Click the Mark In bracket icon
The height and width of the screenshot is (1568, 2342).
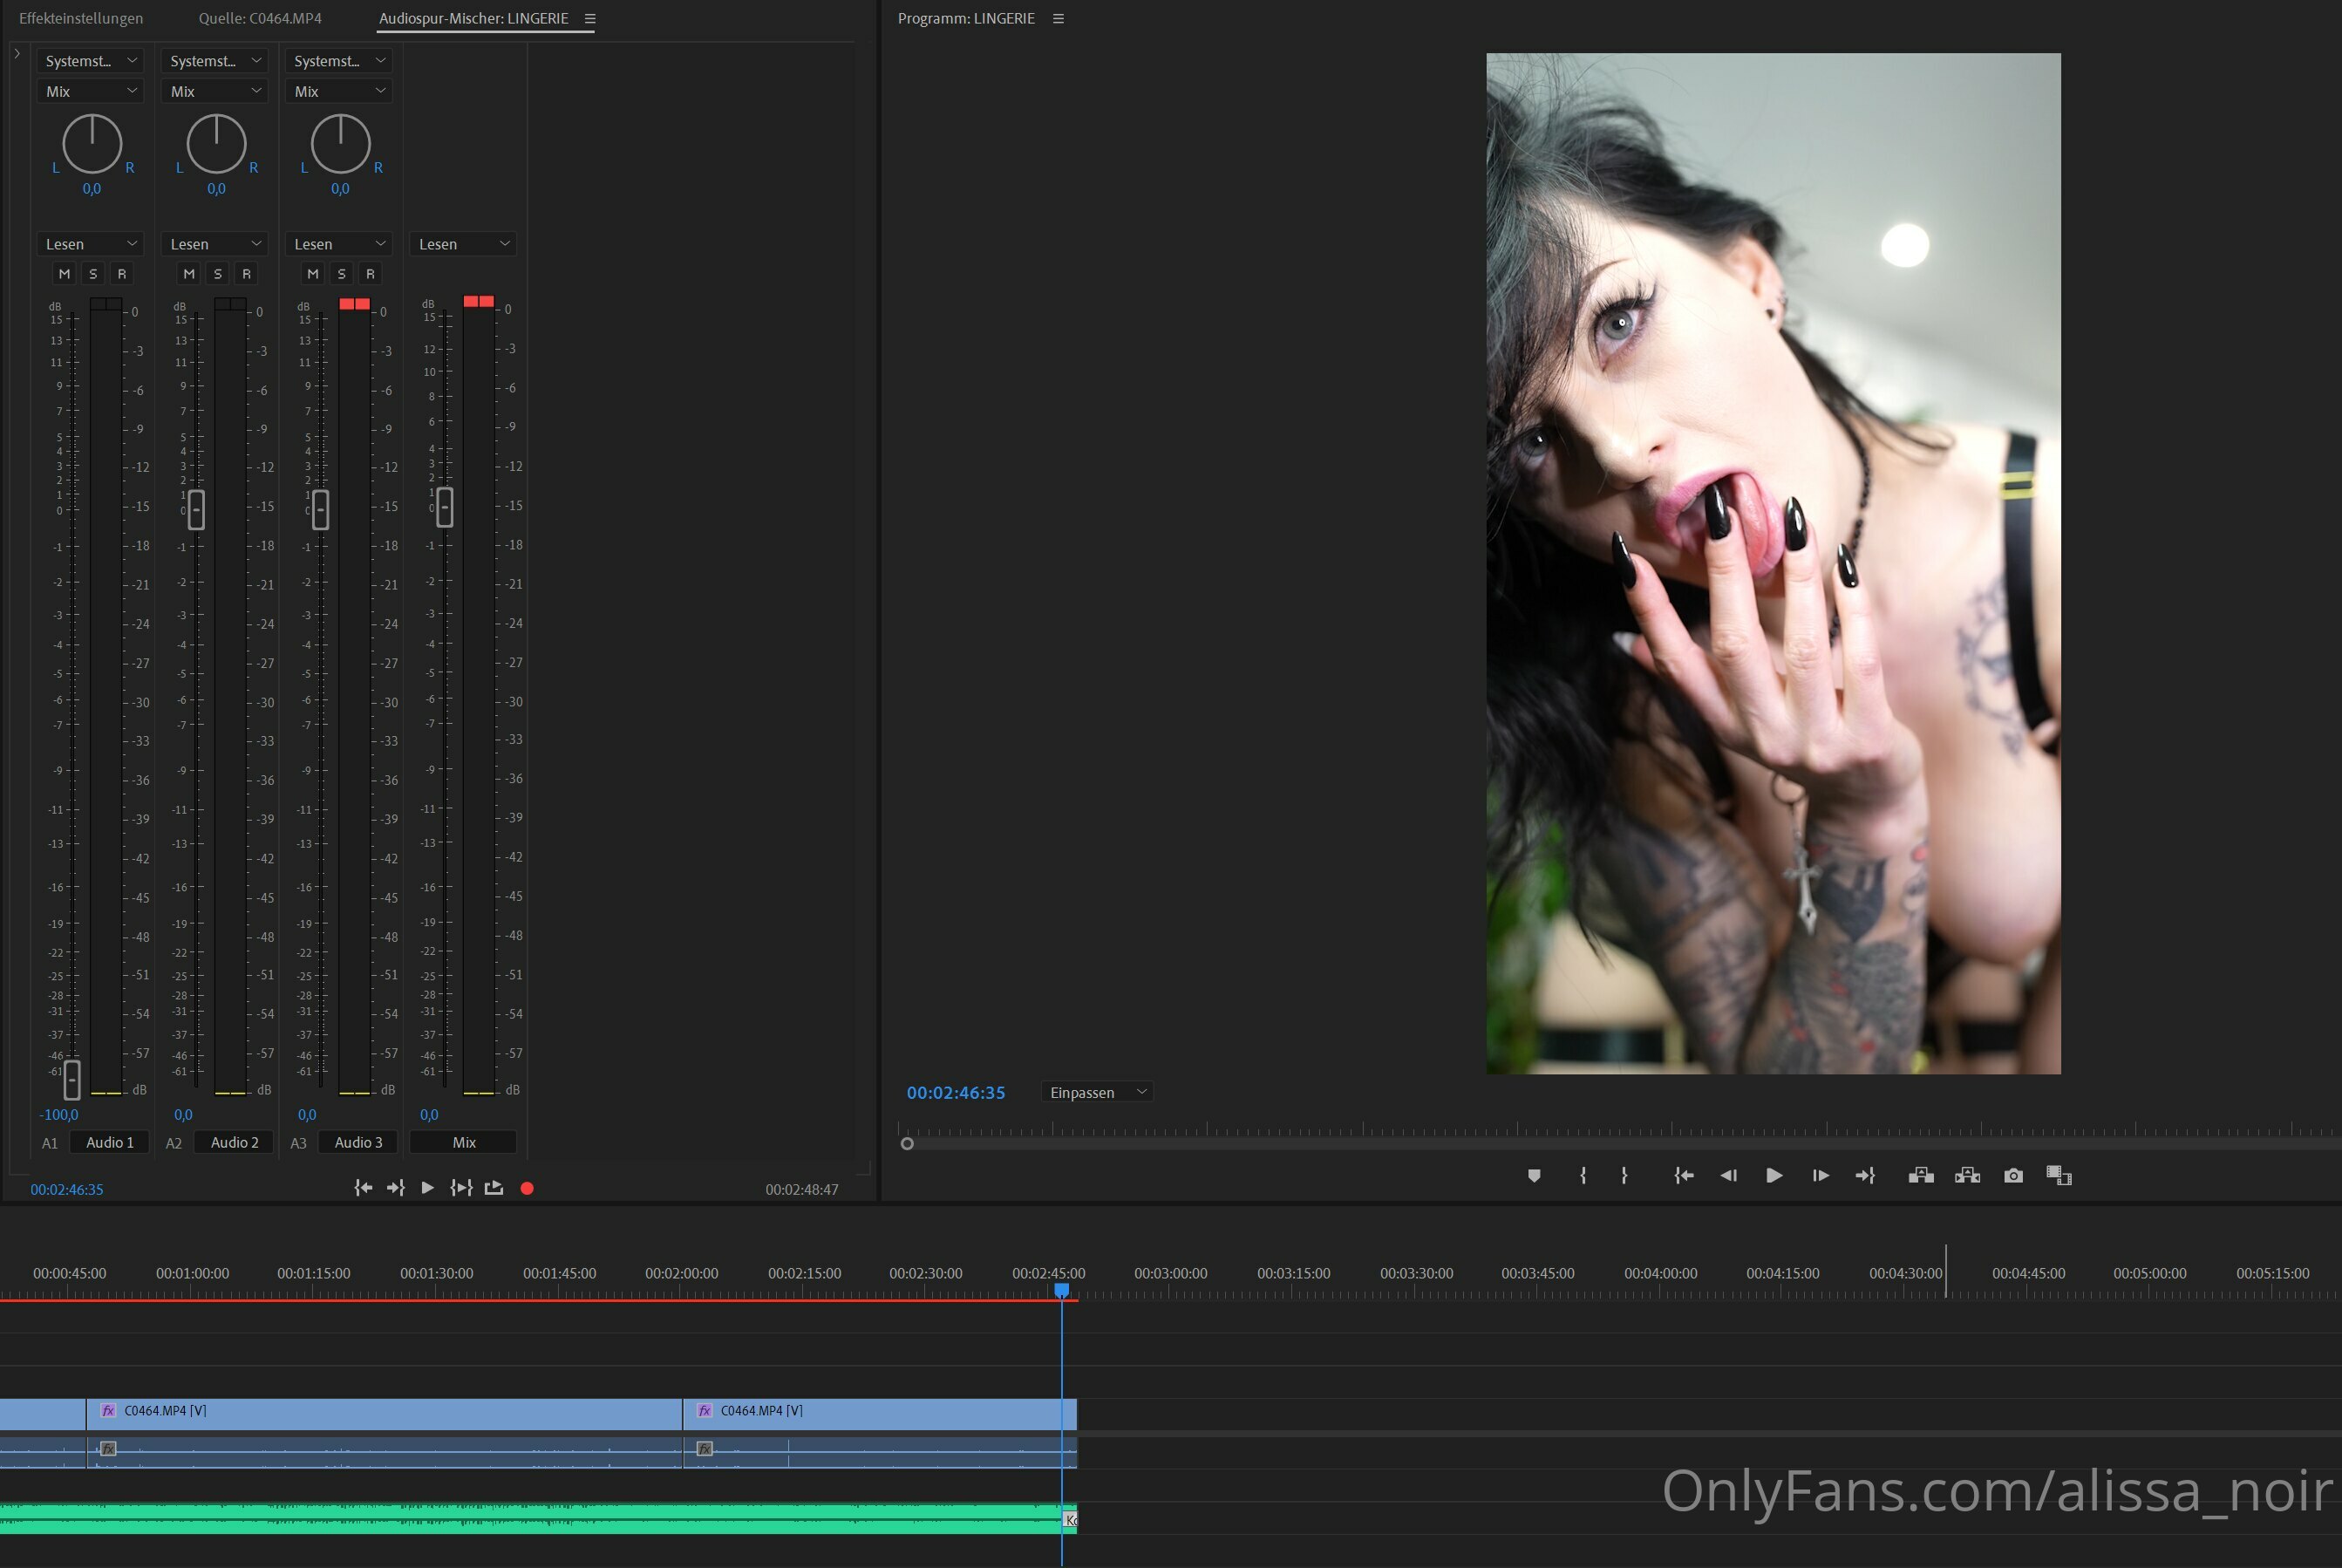[x=1583, y=1175]
